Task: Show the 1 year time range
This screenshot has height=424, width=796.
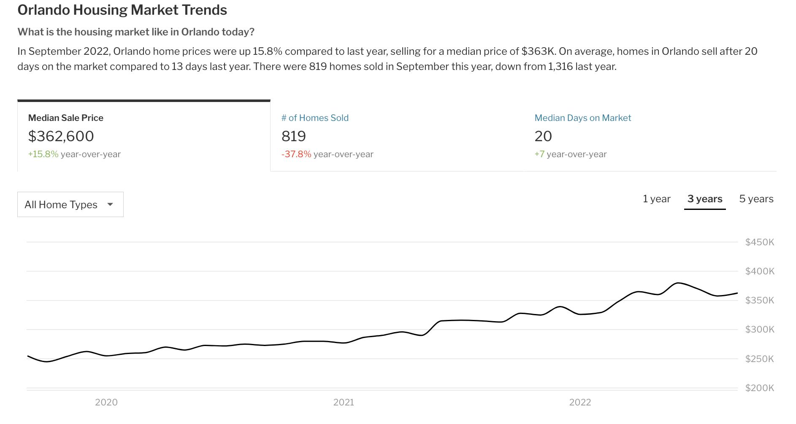Action: pyautogui.click(x=656, y=199)
